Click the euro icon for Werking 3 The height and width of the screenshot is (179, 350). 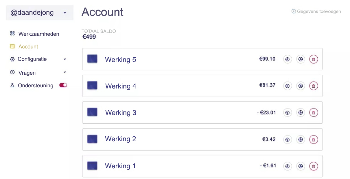click(288, 113)
